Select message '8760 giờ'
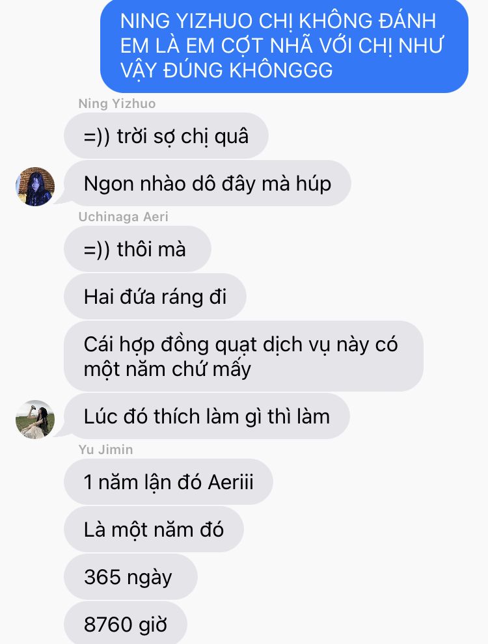The image size is (488, 644). (126, 623)
